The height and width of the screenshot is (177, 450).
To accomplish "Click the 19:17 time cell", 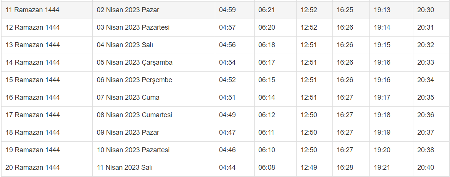I will pos(382,97).
